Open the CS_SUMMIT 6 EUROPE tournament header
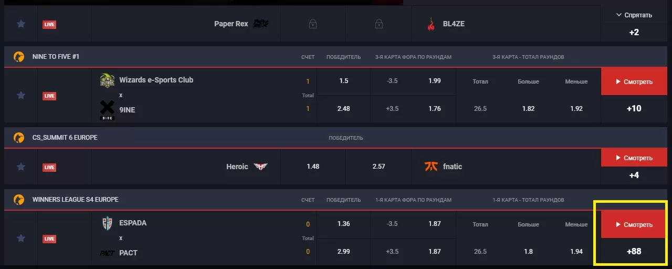The image size is (672, 269). (65, 138)
